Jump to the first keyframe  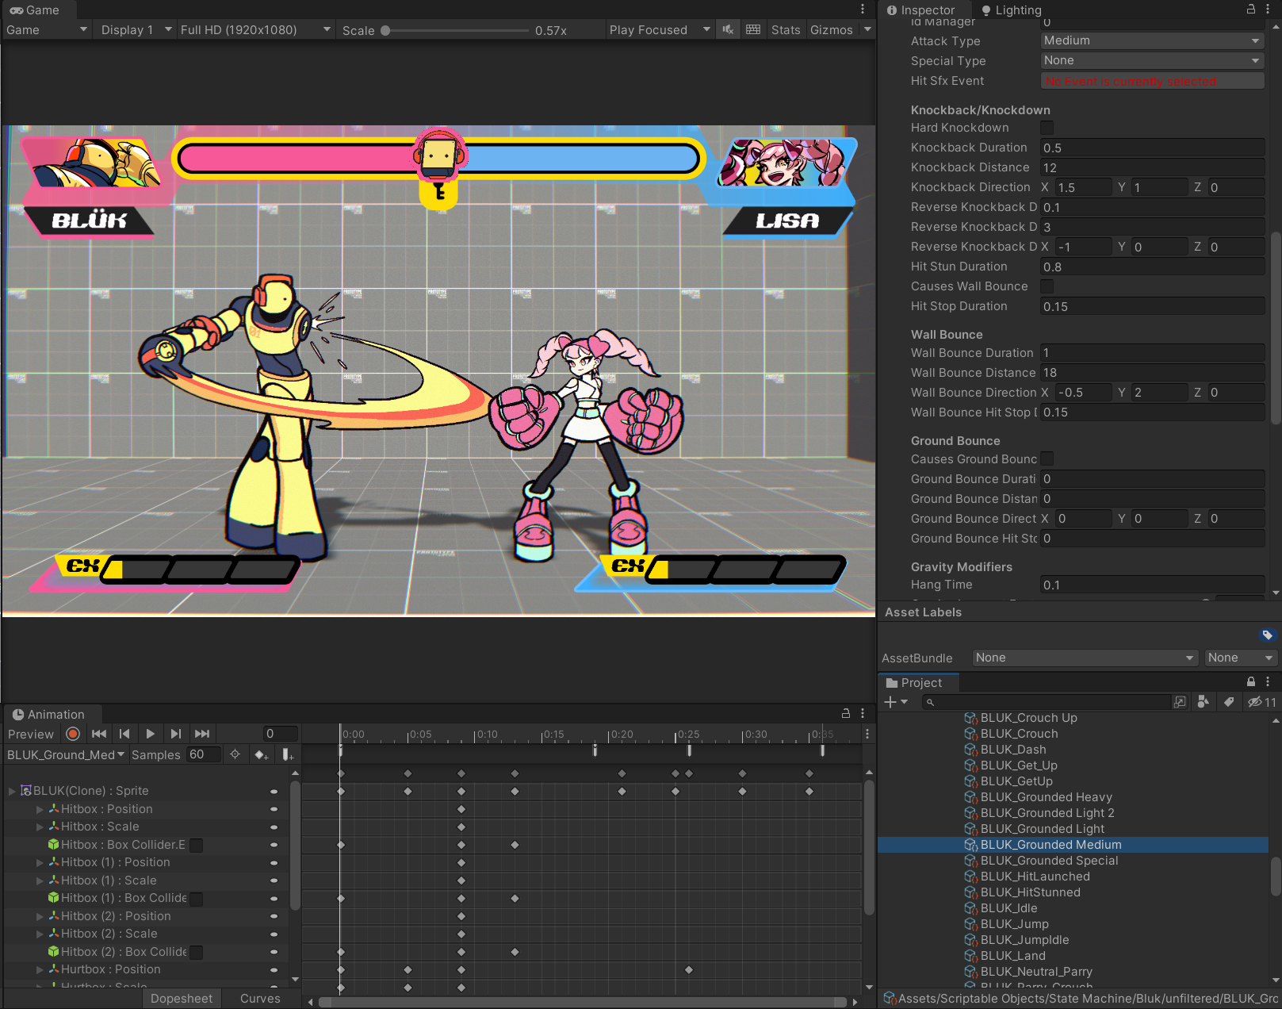[x=99, y=734]
